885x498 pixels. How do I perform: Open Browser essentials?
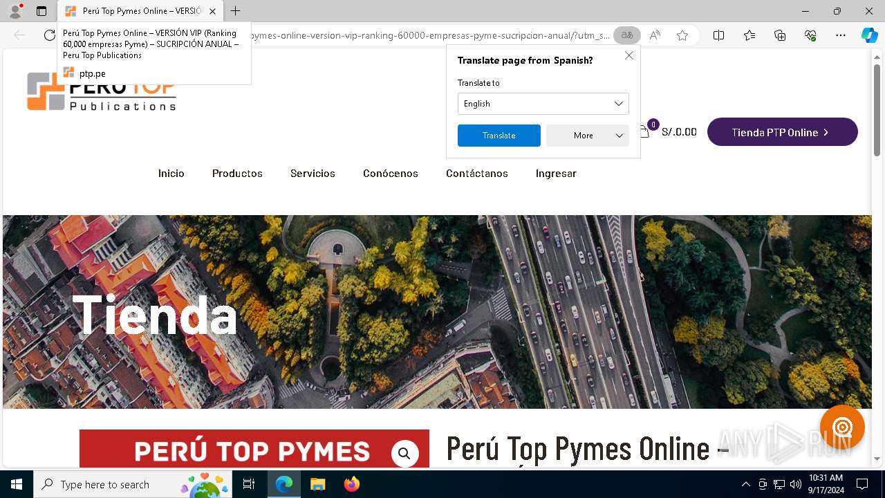tap(810, 35)
